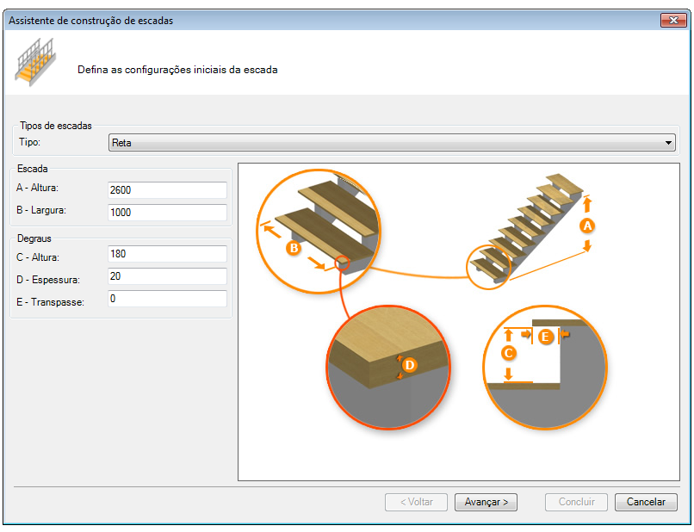Open the Tipo staircase type dropdown
Viewport: 694px width, 532px height.
[392, 143]
